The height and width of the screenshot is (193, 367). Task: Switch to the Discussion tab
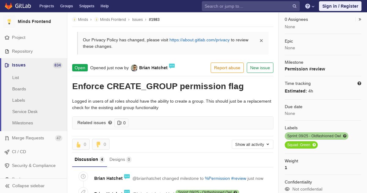tap(90, 159)
